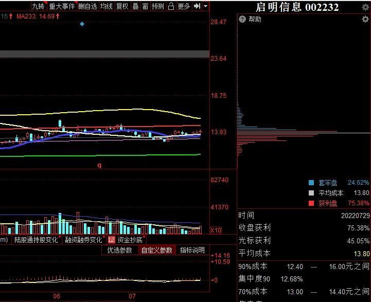Open the 复权 price adjustment option
Screen dimensions: 371x302
coord(122,6)
